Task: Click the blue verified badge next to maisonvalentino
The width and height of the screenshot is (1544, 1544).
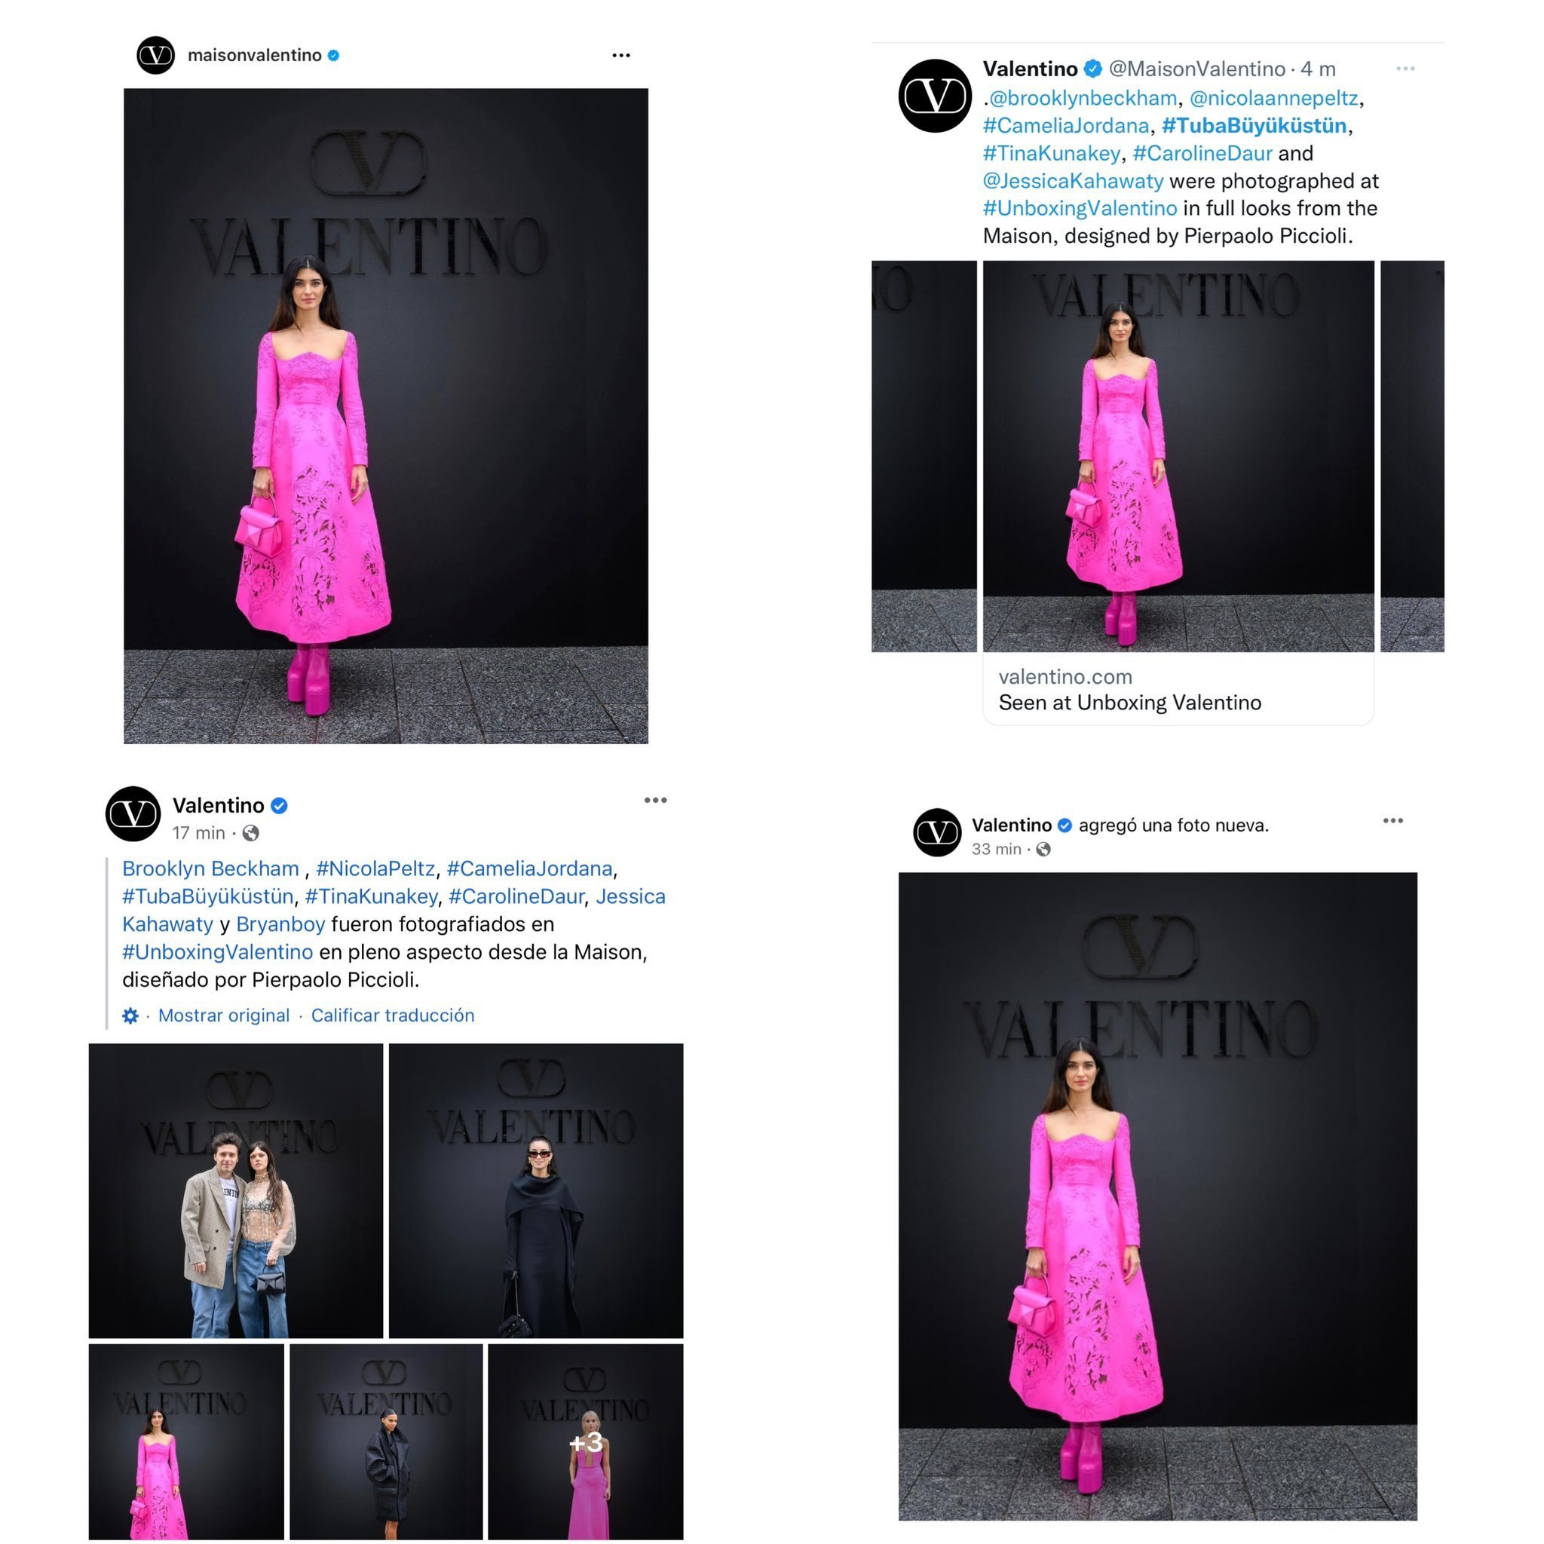Action: (334, 55)
